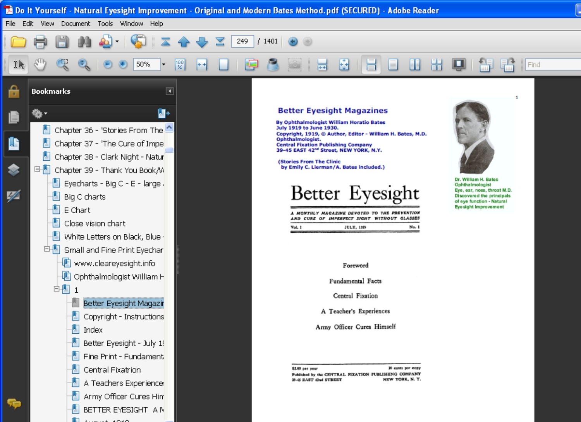
Task: Set Actual Size 100% view
Action: [x=180, y=65]
